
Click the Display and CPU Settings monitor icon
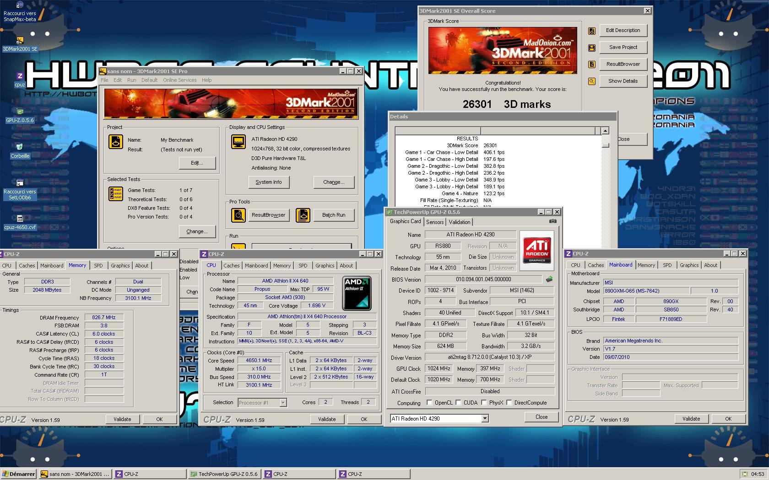[x=238, y=142]
